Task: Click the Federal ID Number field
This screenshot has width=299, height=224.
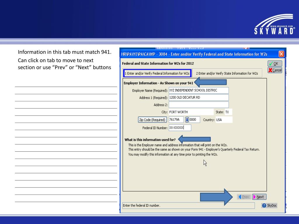Action: point(180,128)
